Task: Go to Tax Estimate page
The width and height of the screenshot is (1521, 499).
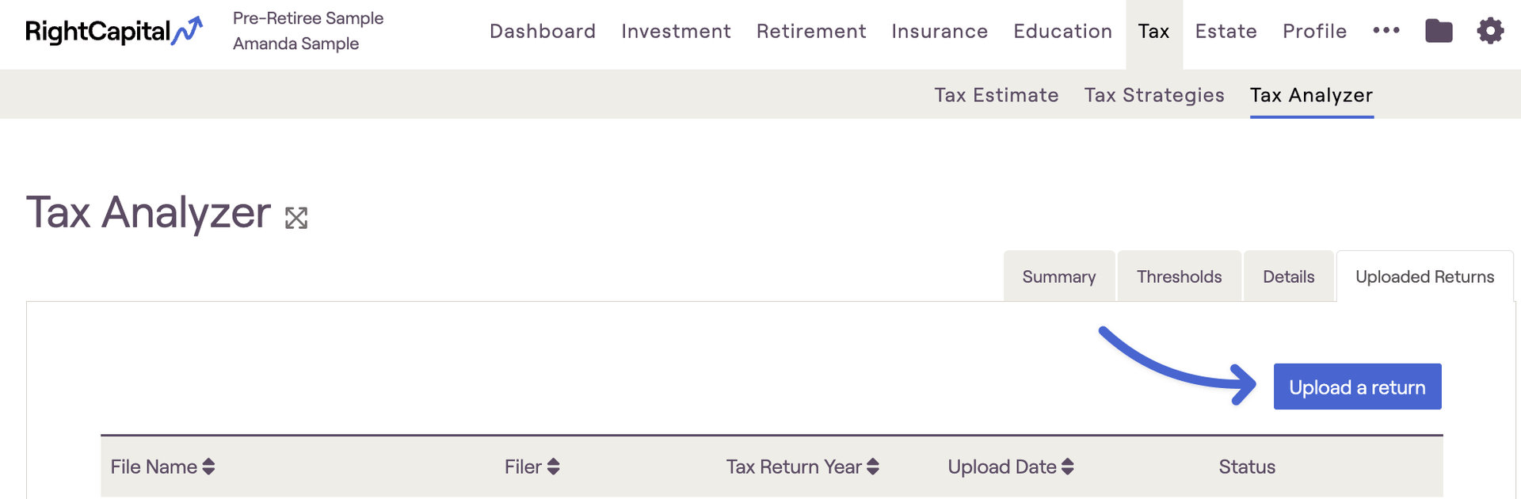Action: coord(997,95)
